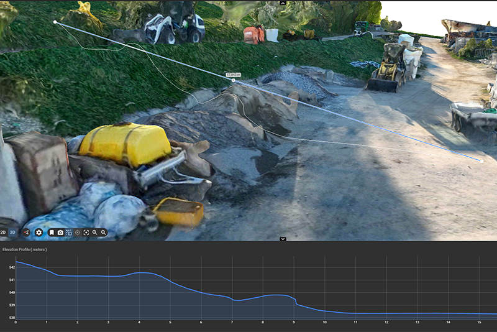The image size is (497, 332).
Task: Click the compass north orientation icon
Action: [x=26, y=233]
